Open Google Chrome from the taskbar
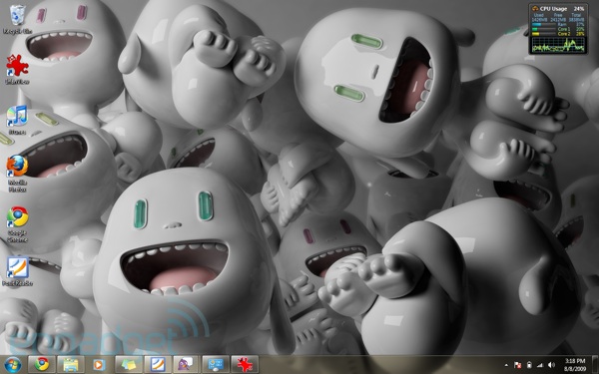The height and width of the screenshot is (374, 599). coord(42,364)
